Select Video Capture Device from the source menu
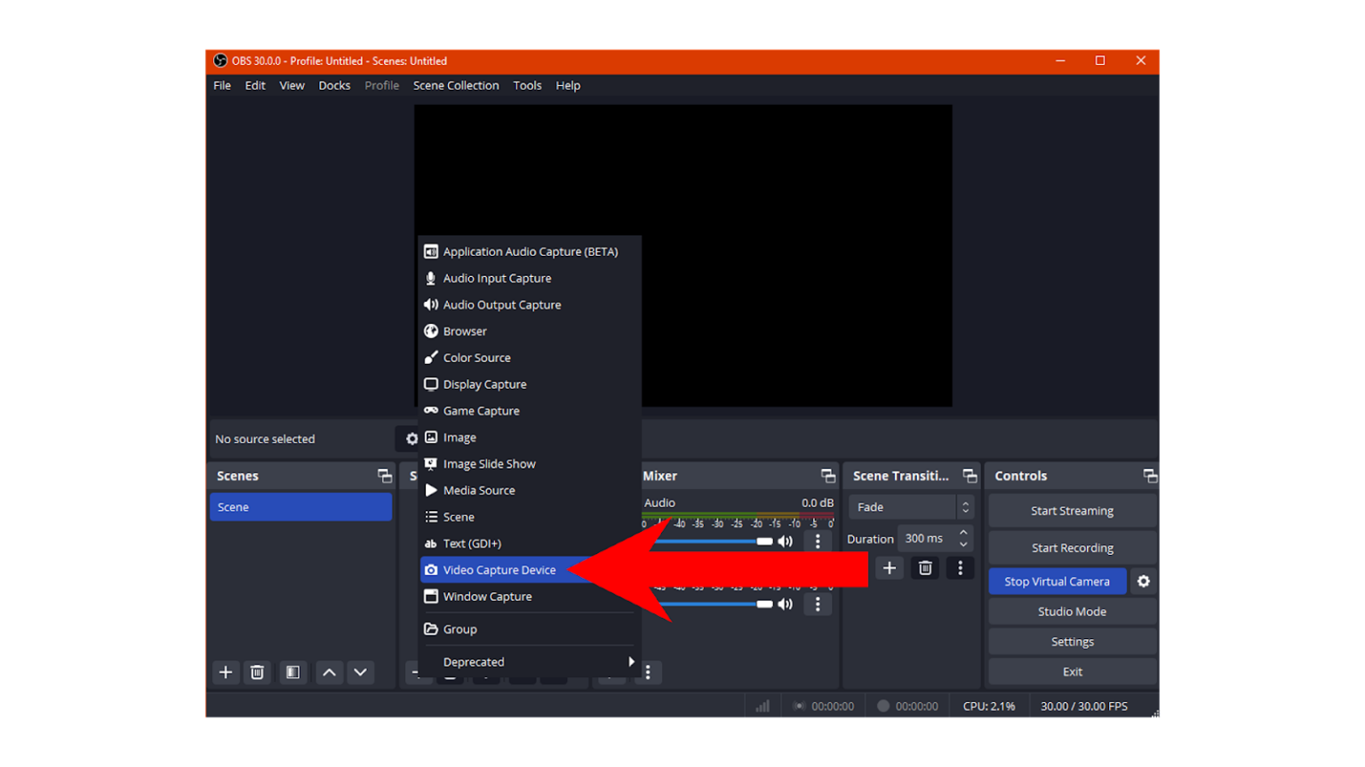This screenshot has width=1365, height=767. 499,569
